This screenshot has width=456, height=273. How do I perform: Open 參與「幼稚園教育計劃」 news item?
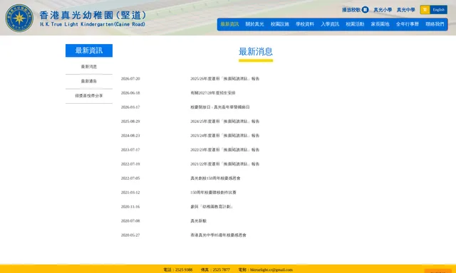(212, 207)
